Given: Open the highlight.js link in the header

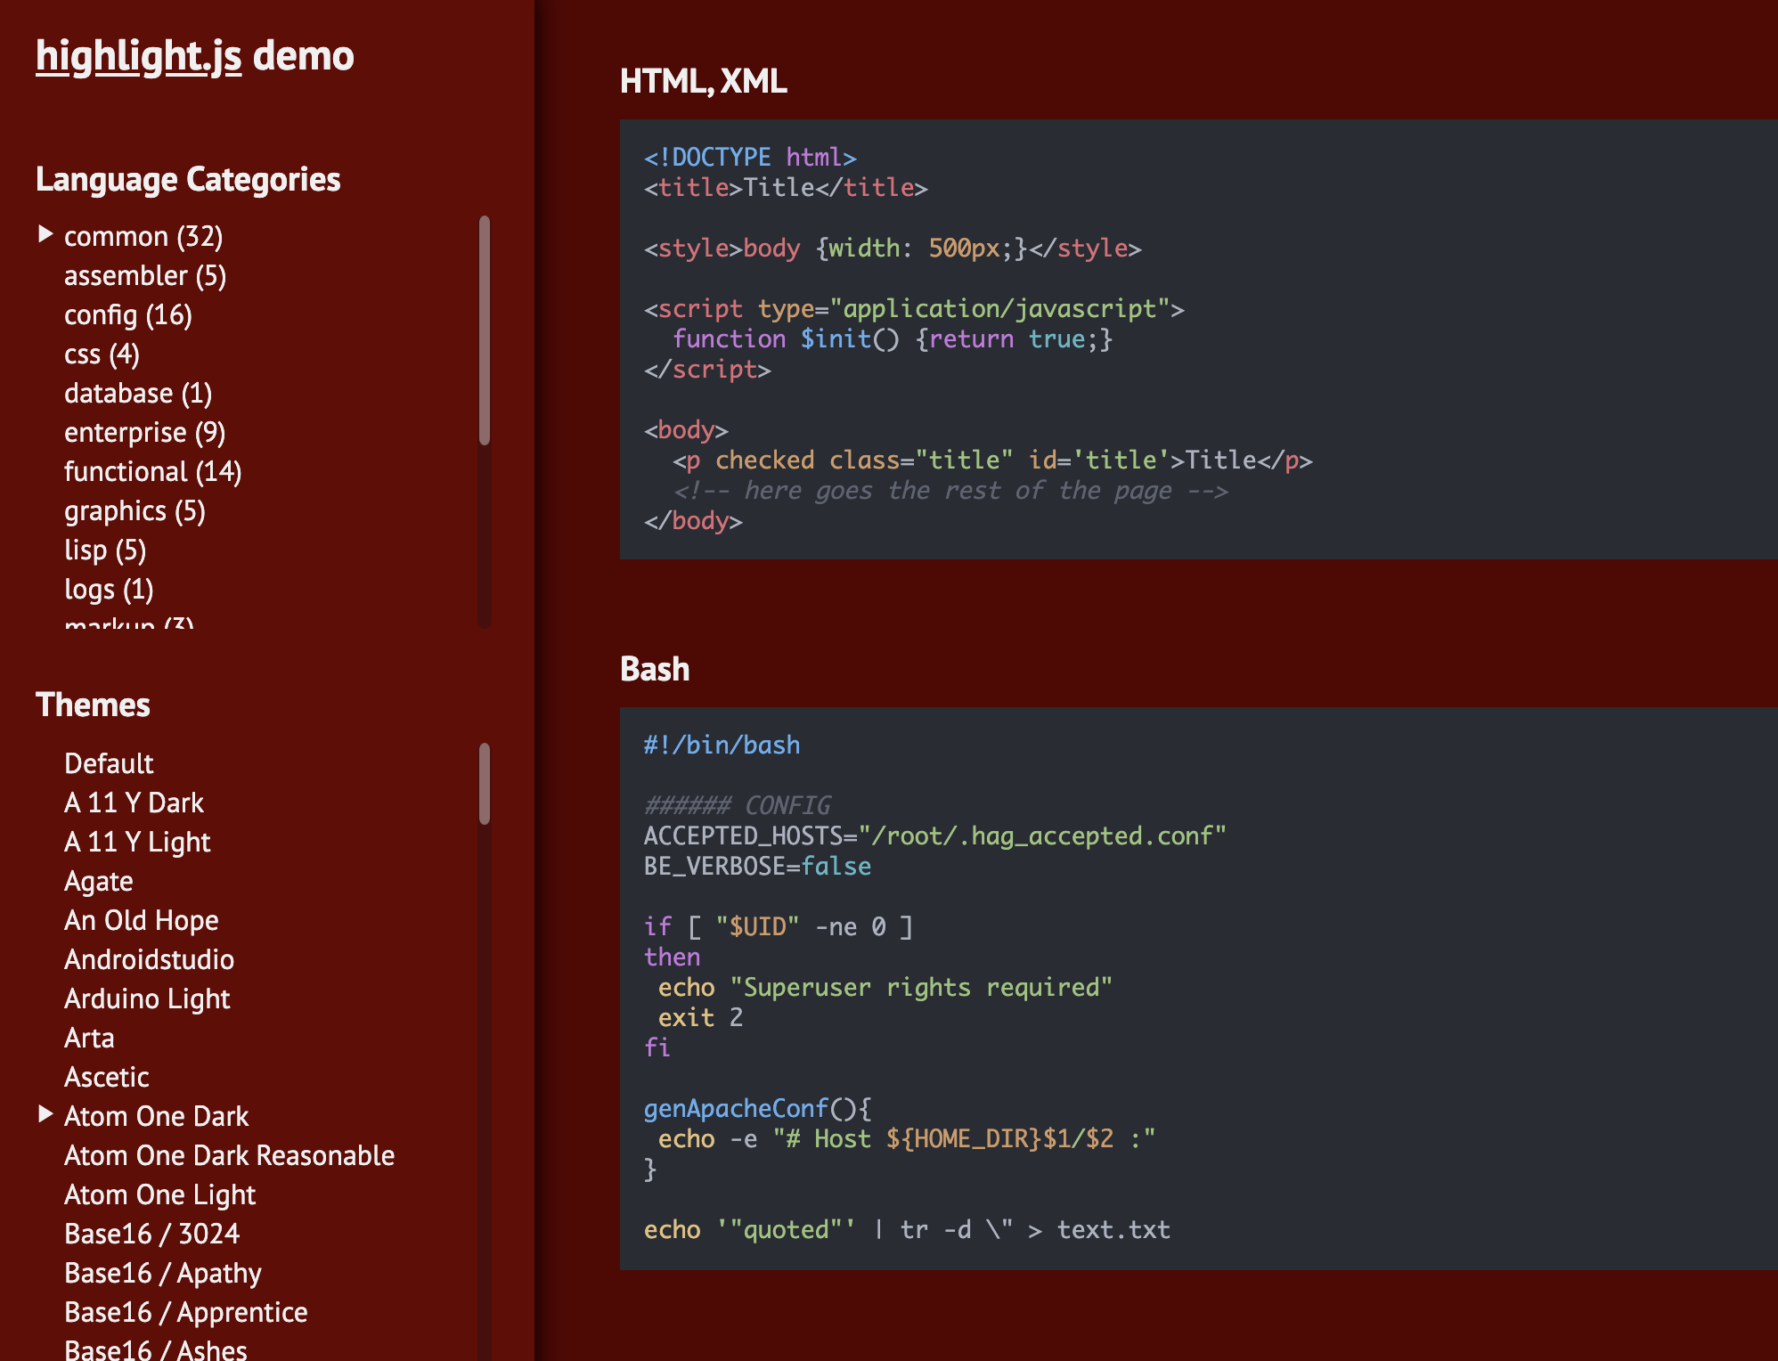Looking at the screenshot, I should pos(138,56).
